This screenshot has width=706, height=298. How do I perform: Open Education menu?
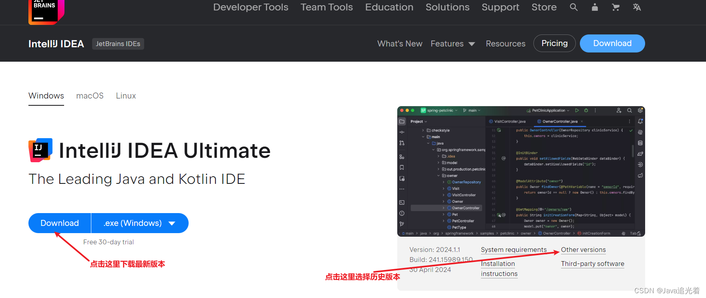pos(389,7)
